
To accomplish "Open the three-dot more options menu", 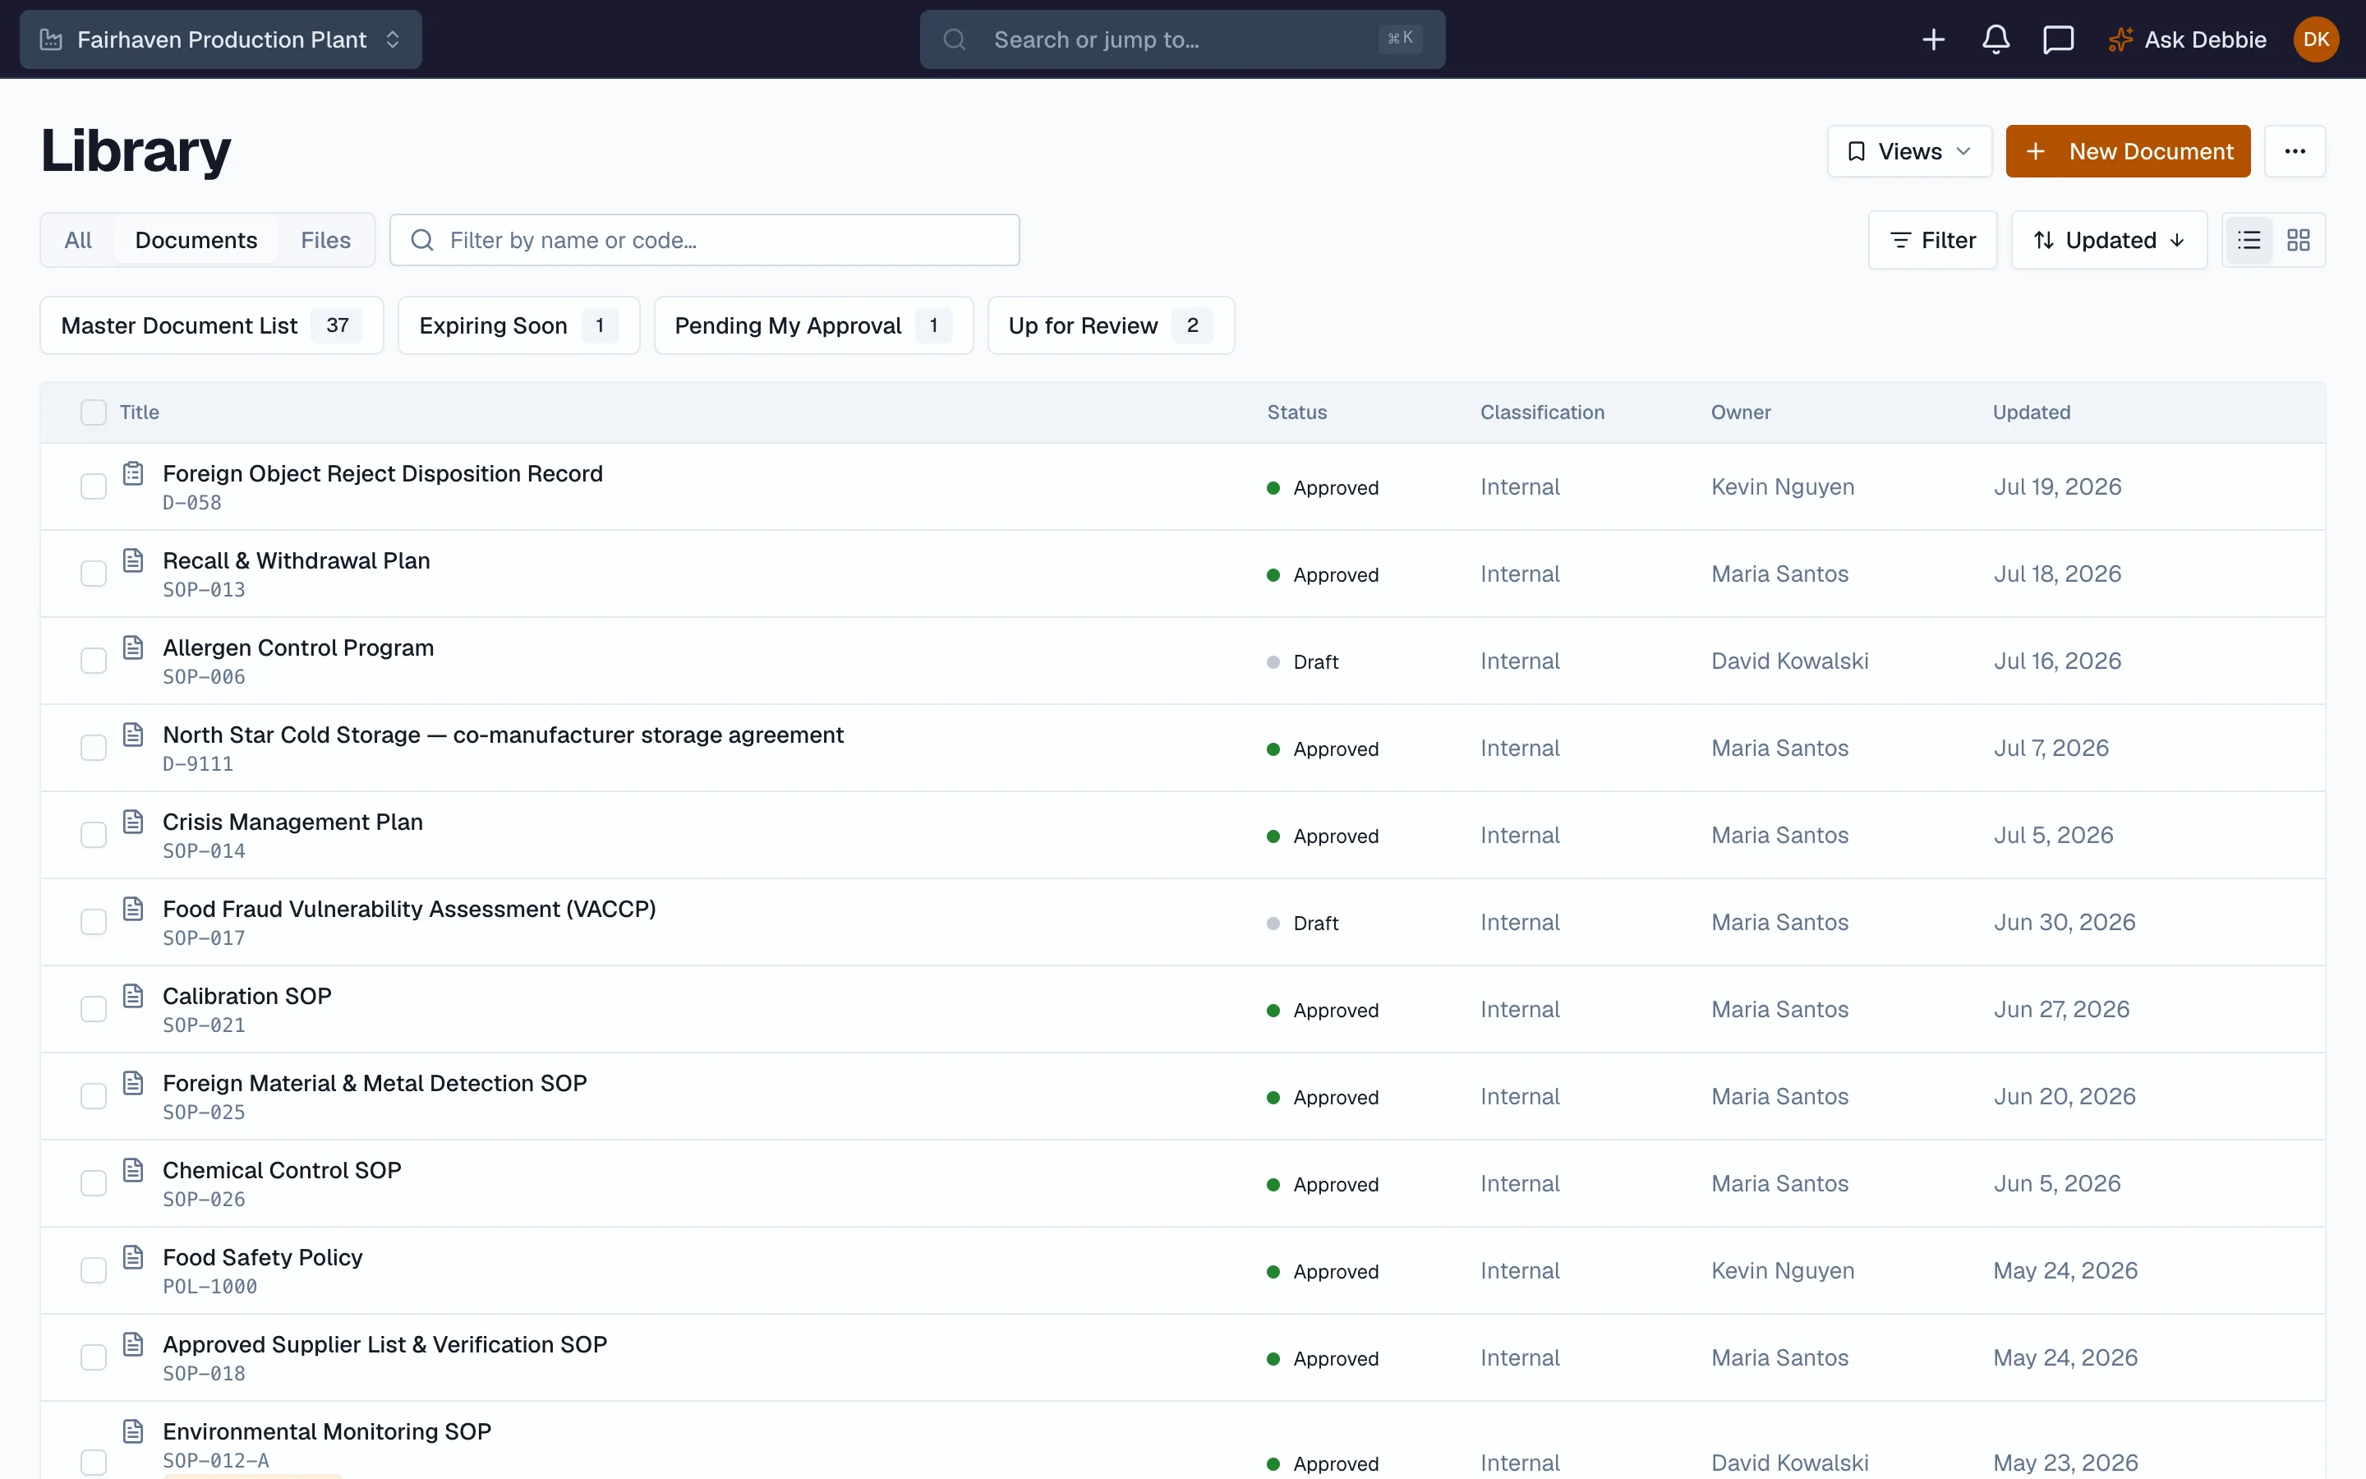I will click(2295, 150).
